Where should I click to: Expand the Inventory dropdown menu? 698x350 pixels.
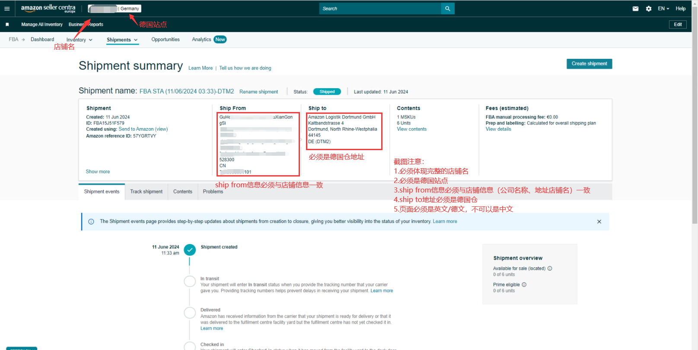[x=80, y=40]
